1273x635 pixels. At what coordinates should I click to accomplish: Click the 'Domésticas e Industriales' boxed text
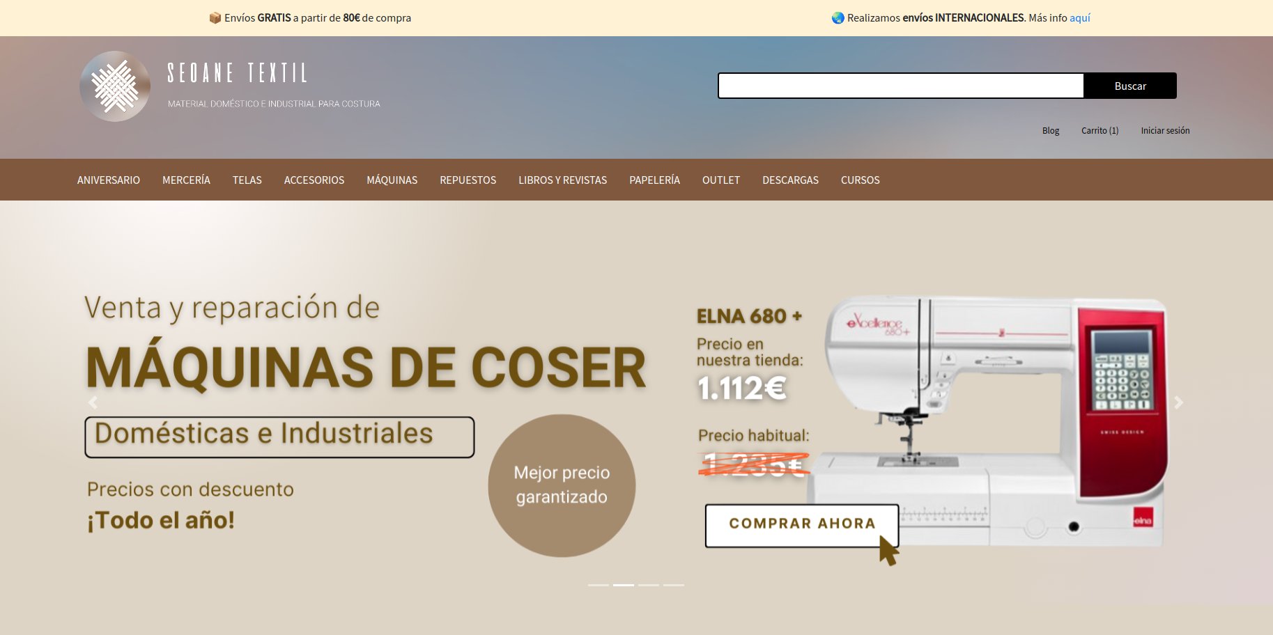(279, 437)
